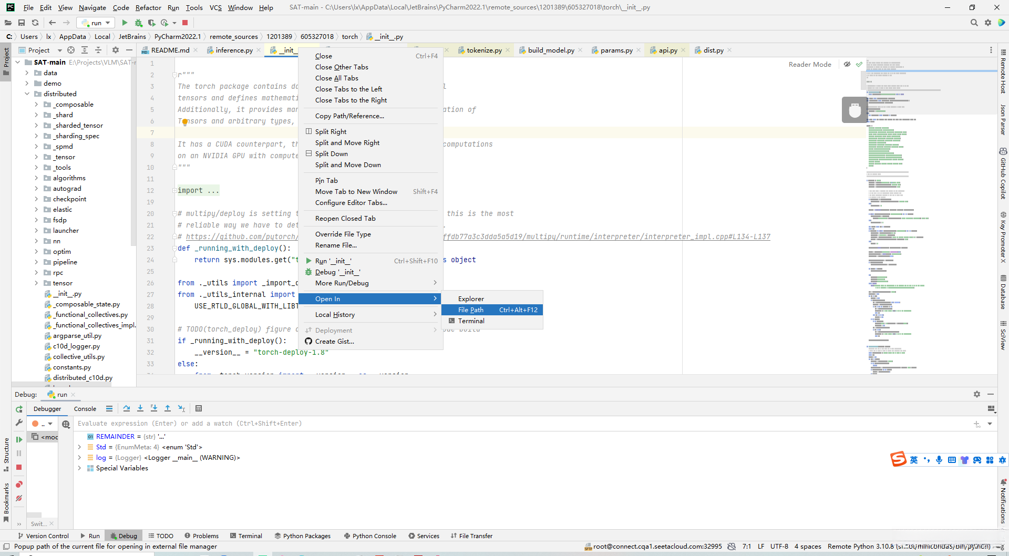The height and width of the screenshot is (556, 1009).
Task: Open the run configuration dropdown
Action: [x=96, y=23]
